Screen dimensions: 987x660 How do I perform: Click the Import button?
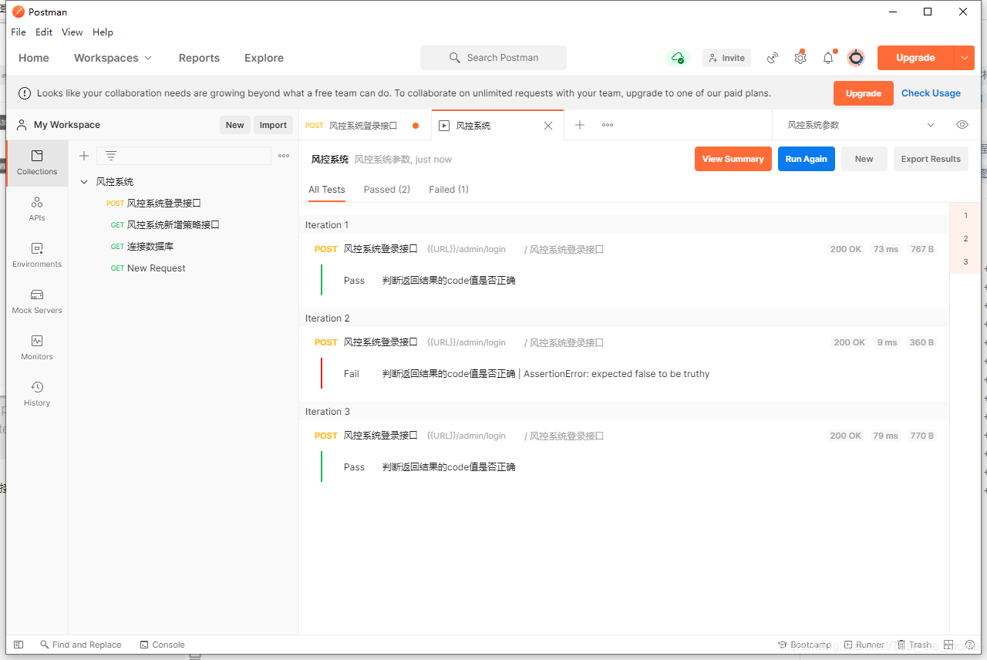[273, 125]
